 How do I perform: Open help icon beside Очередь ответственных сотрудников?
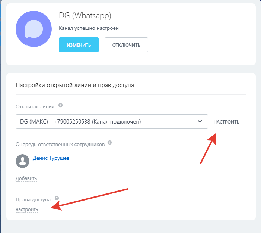tap(109, 143)
